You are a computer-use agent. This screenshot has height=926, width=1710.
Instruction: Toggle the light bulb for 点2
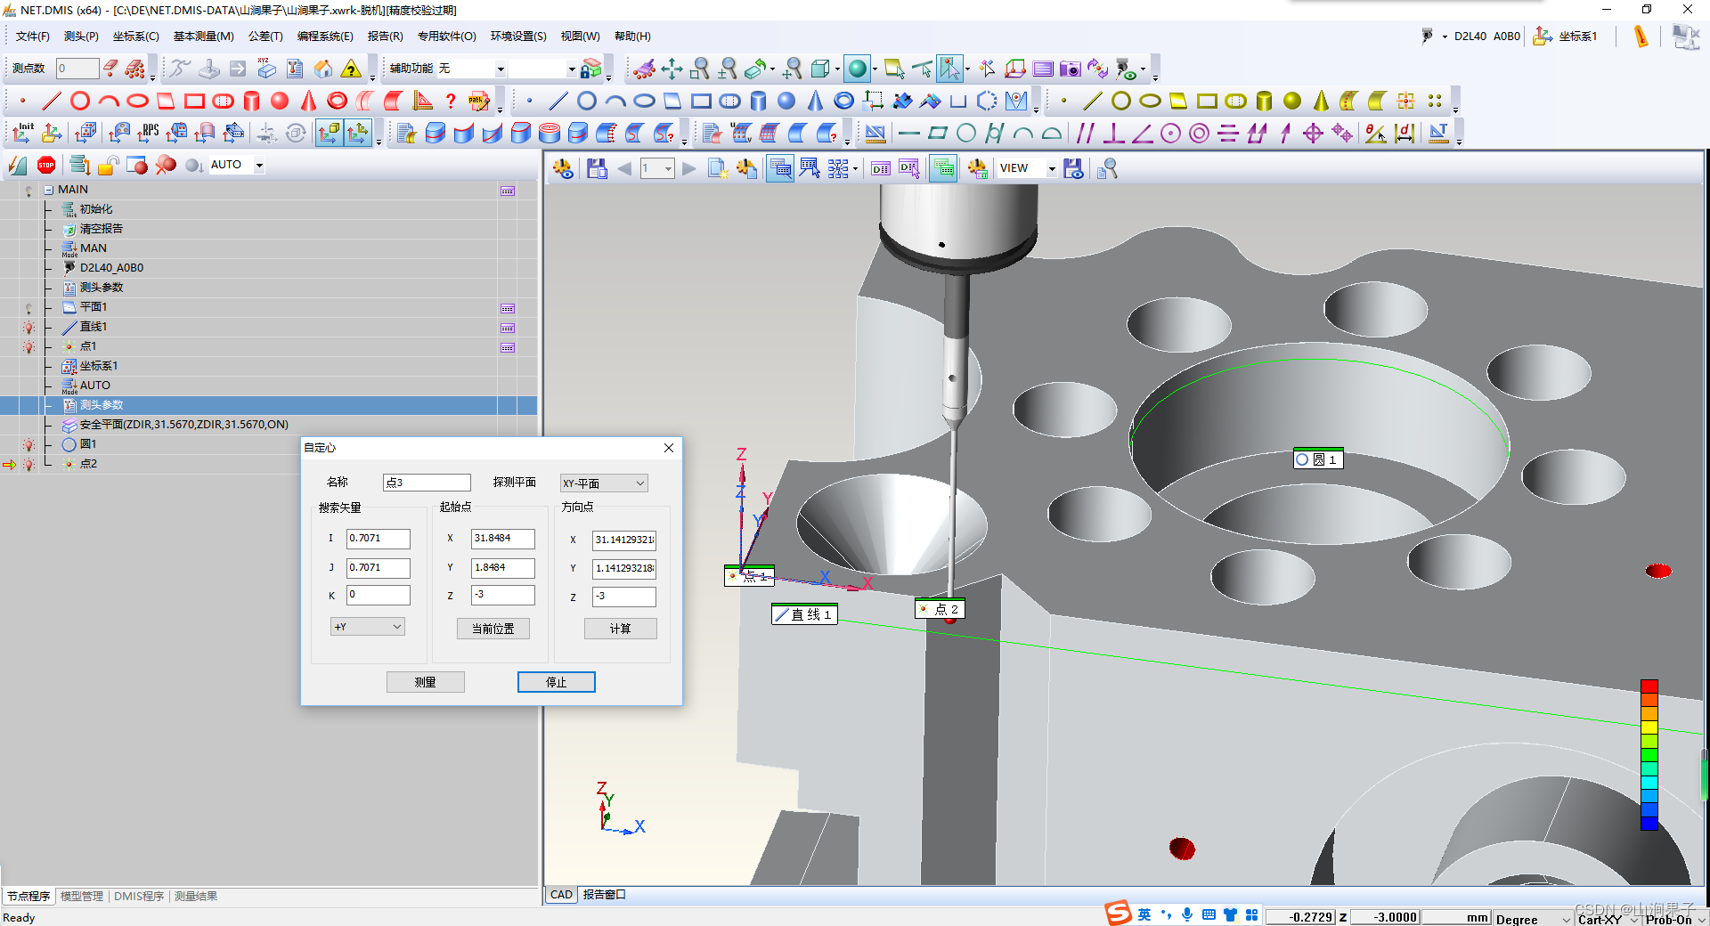(28, 465)
